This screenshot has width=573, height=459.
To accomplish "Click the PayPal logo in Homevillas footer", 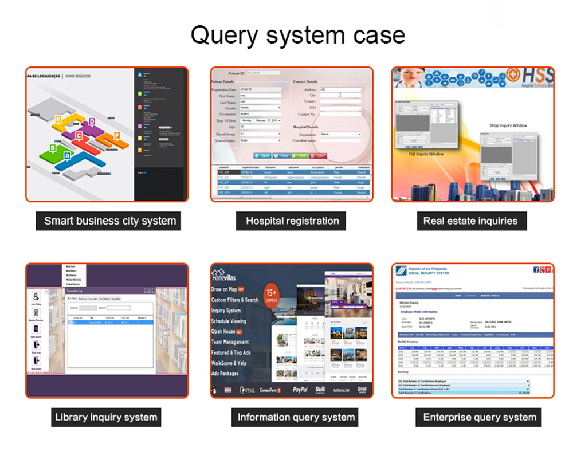I will point(300,389).
